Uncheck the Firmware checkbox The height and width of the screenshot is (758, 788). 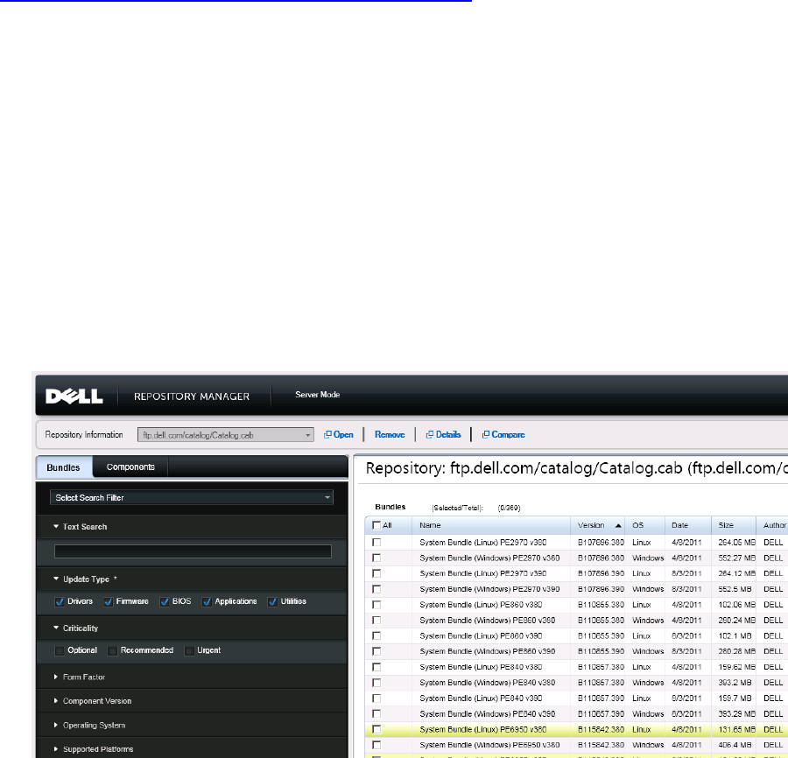[108, 602]
